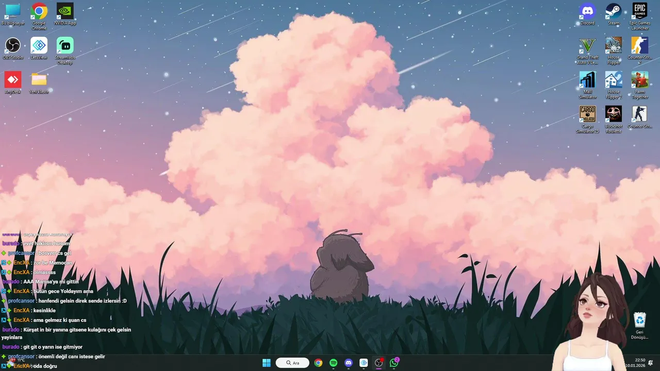Viewport: 660px width, 371px height.
Task: Switch to Discord in the taskbar
Action: [349, 363]
